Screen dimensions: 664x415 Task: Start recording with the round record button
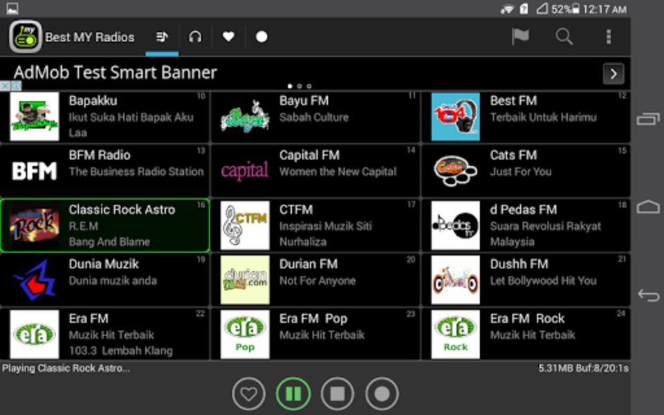click(382, 394)
